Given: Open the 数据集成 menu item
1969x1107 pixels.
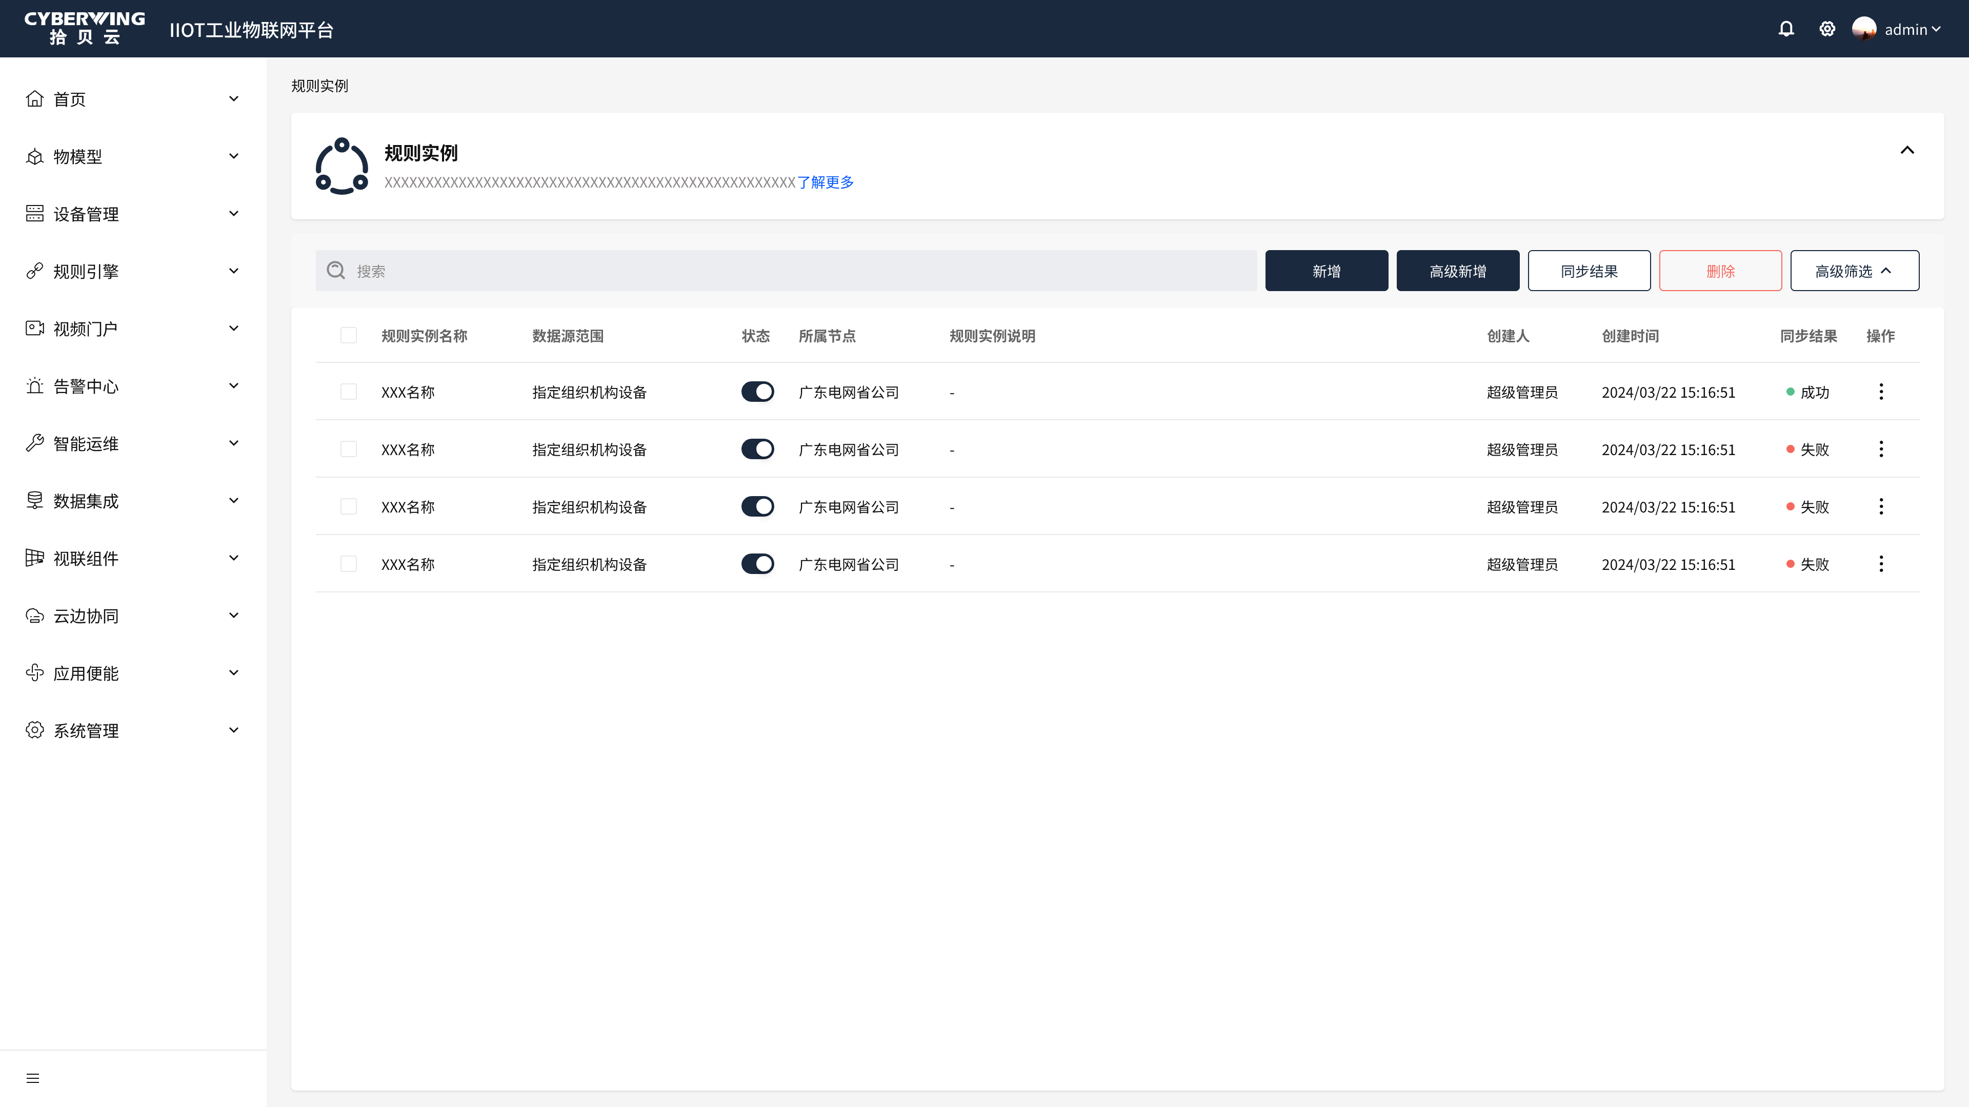Looking at the screenshot, I should click(133, 500).
